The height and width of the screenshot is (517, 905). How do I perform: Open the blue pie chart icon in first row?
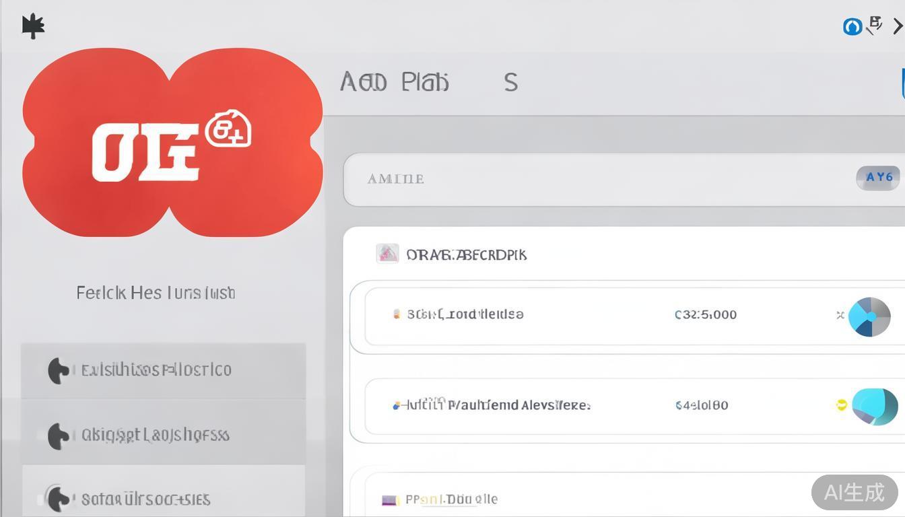[869, 316]
